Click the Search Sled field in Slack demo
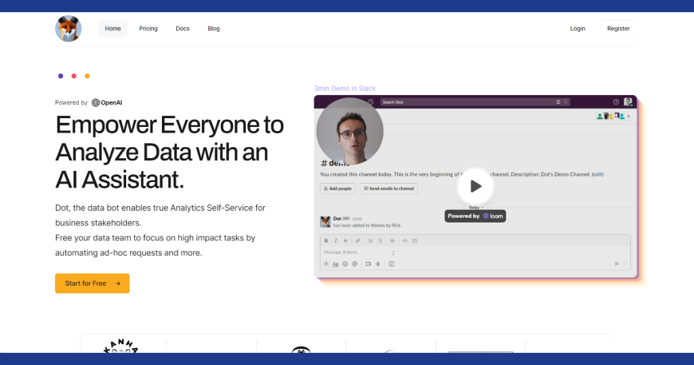Viewport: 694px width, 365px height. 475,102
